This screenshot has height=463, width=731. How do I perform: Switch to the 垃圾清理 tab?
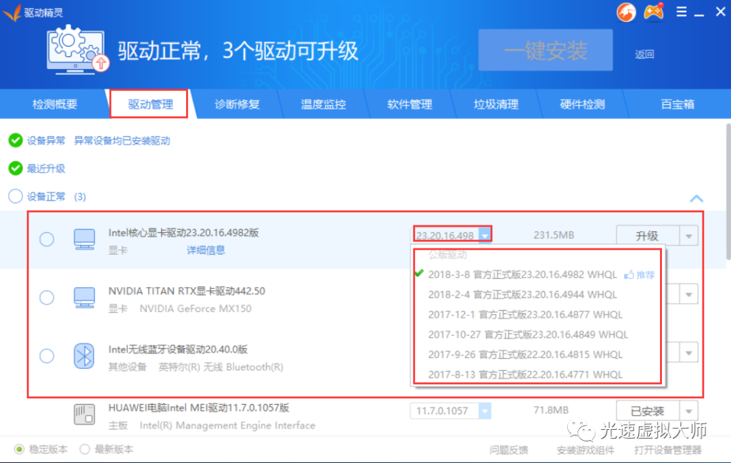(x=495, y=104)
